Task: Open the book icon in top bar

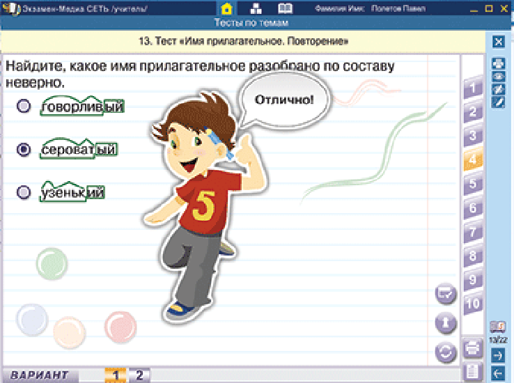Action: point(285,9)
